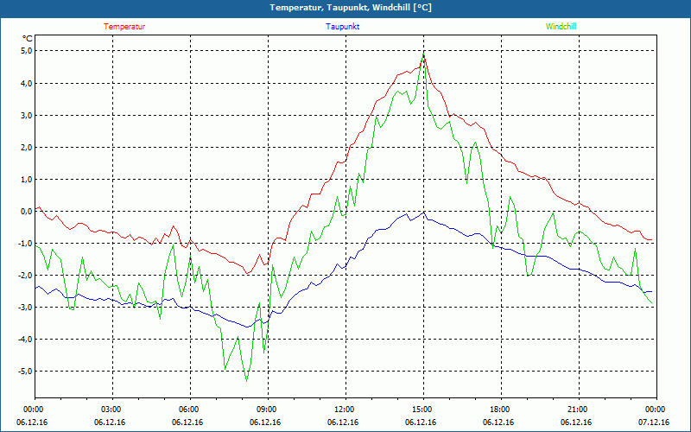
Task: Click the blue Taupunkt legend label
Action: coord(343,27)
